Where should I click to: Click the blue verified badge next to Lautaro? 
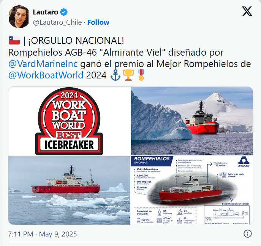point(63,12)
